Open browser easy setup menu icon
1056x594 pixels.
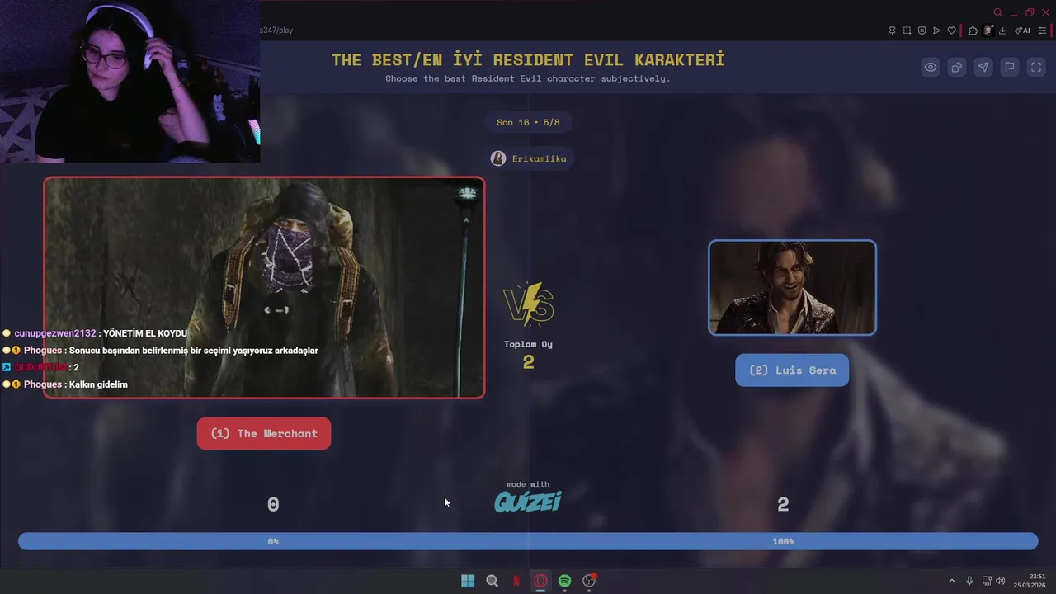[x=1042, y=31]
